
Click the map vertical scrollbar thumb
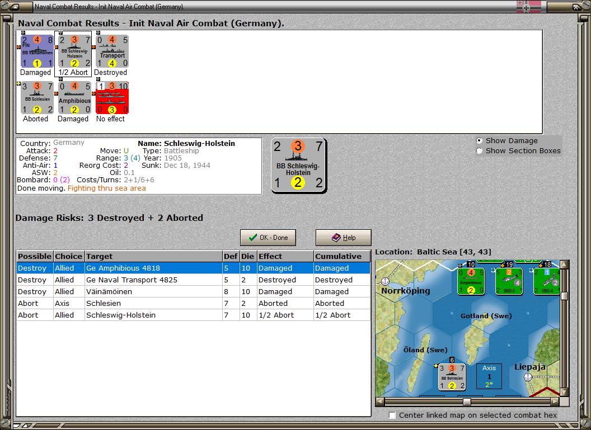[564, 296]
